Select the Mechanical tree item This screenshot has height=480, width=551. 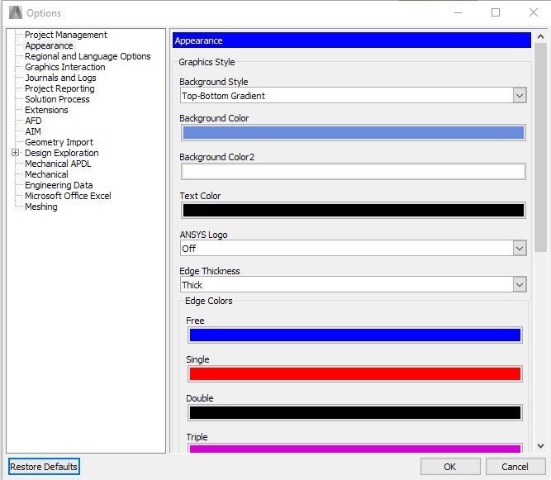[x=46, y=174]
